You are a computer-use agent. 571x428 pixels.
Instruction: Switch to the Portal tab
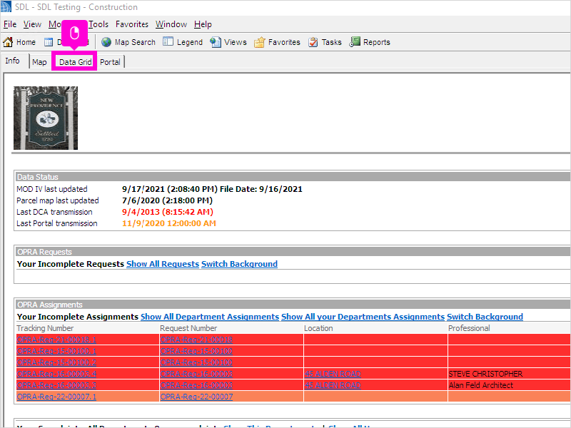click(x=110, y=62)
